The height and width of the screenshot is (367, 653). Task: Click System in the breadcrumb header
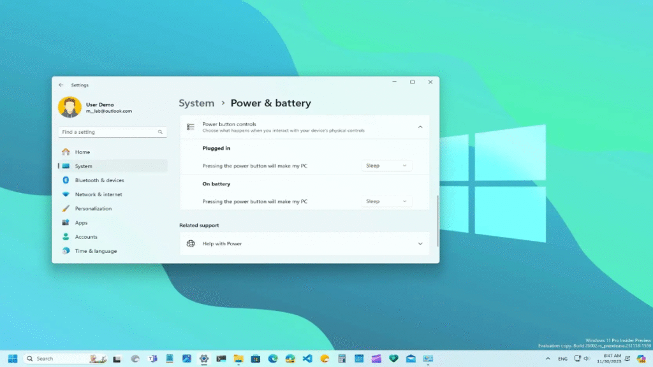point(196,103)
